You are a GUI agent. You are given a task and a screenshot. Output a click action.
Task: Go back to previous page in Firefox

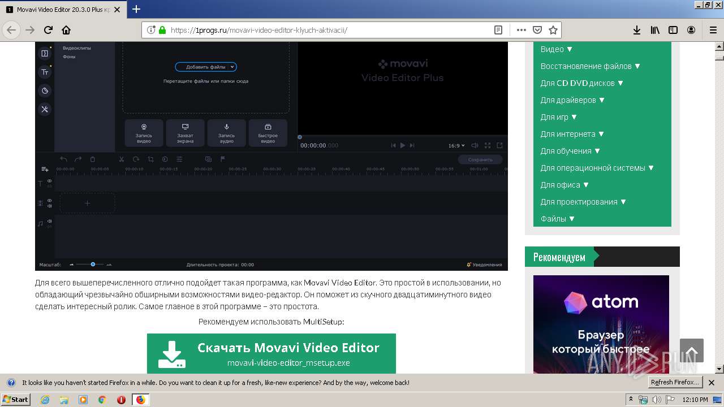click(11, 30)
